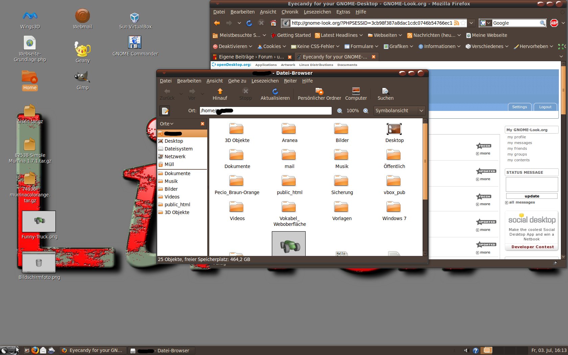Click Datei-Browser file view vertical scrollbar
The height and width of the screenshot is (355, 568).
click(x=425, y=162)
